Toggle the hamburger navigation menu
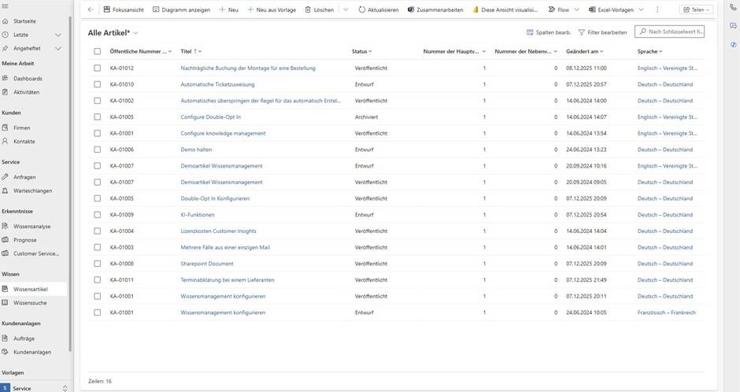740x392 pixels. [6, 6]
